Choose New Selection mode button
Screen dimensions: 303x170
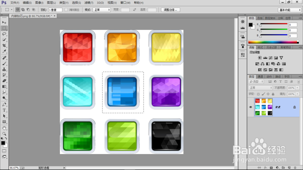18,9
